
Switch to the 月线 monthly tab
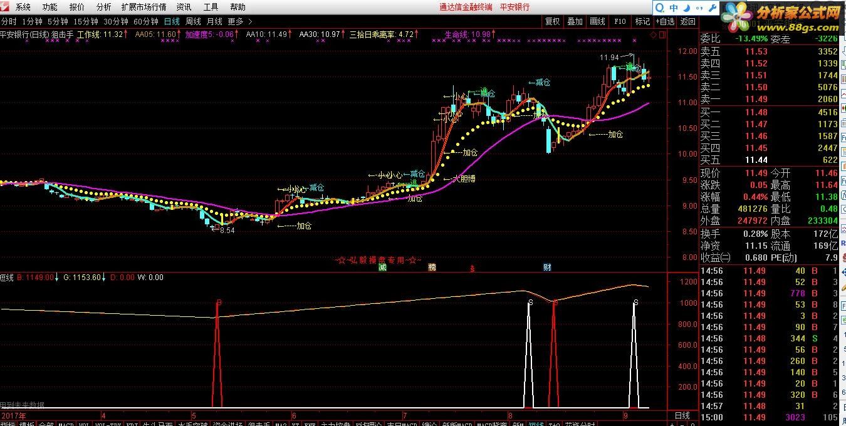point(214,21)
